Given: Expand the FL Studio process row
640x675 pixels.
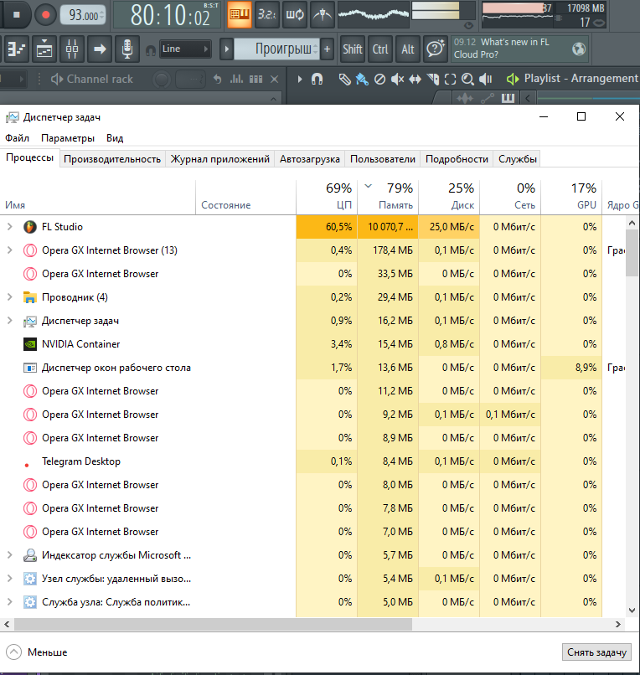Looking at the screenshot, I should pyautogui.click(x=10, y=226).
